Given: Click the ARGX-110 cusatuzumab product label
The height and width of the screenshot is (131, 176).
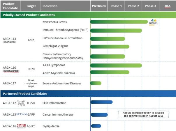Looking at the screenshot, I should click(x=10, y=69).
